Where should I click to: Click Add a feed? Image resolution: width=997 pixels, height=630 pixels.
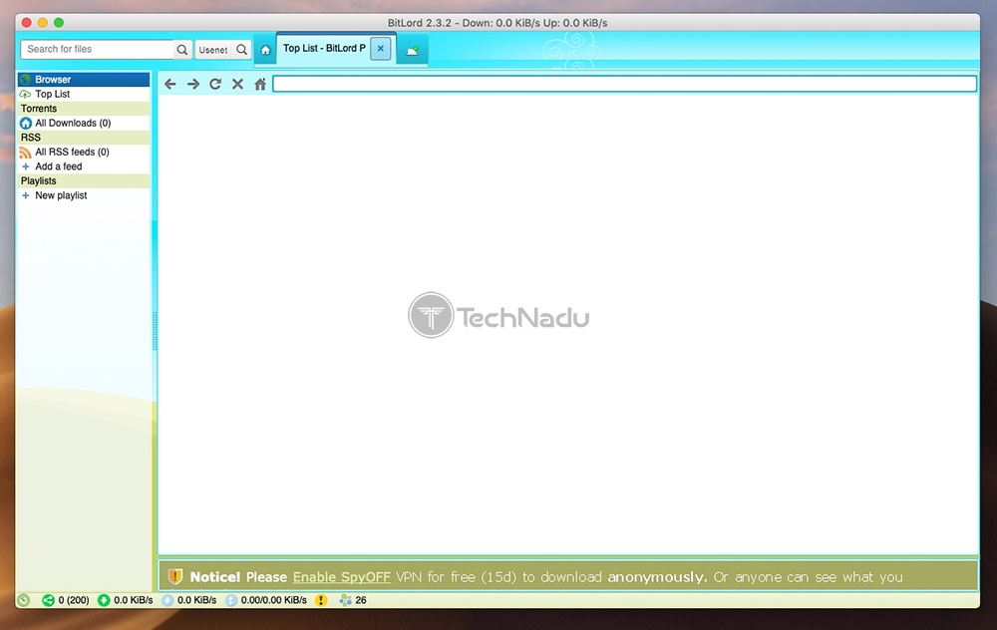click(x=84, y=166)
